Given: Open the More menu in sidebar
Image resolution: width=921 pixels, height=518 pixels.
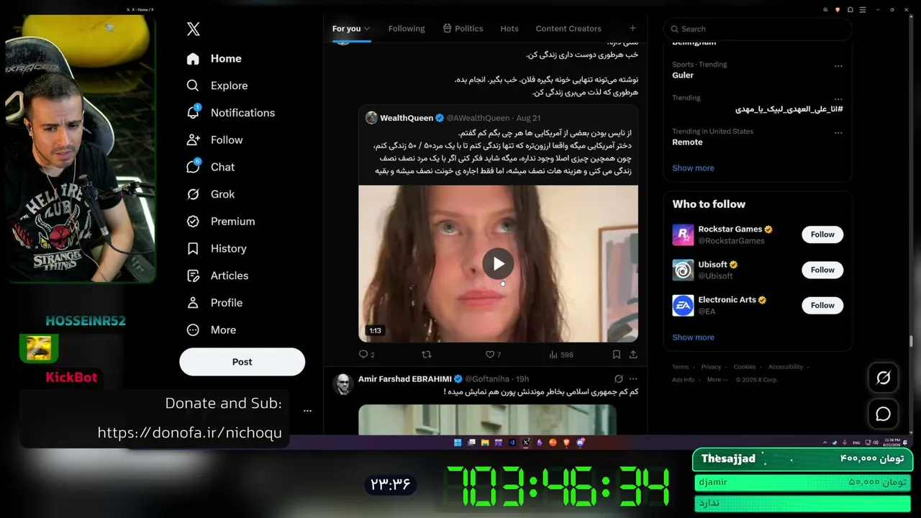Looking at the screenshot, I should (x=212, y=330).
